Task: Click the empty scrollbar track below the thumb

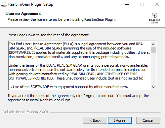Action: (153, 69)
